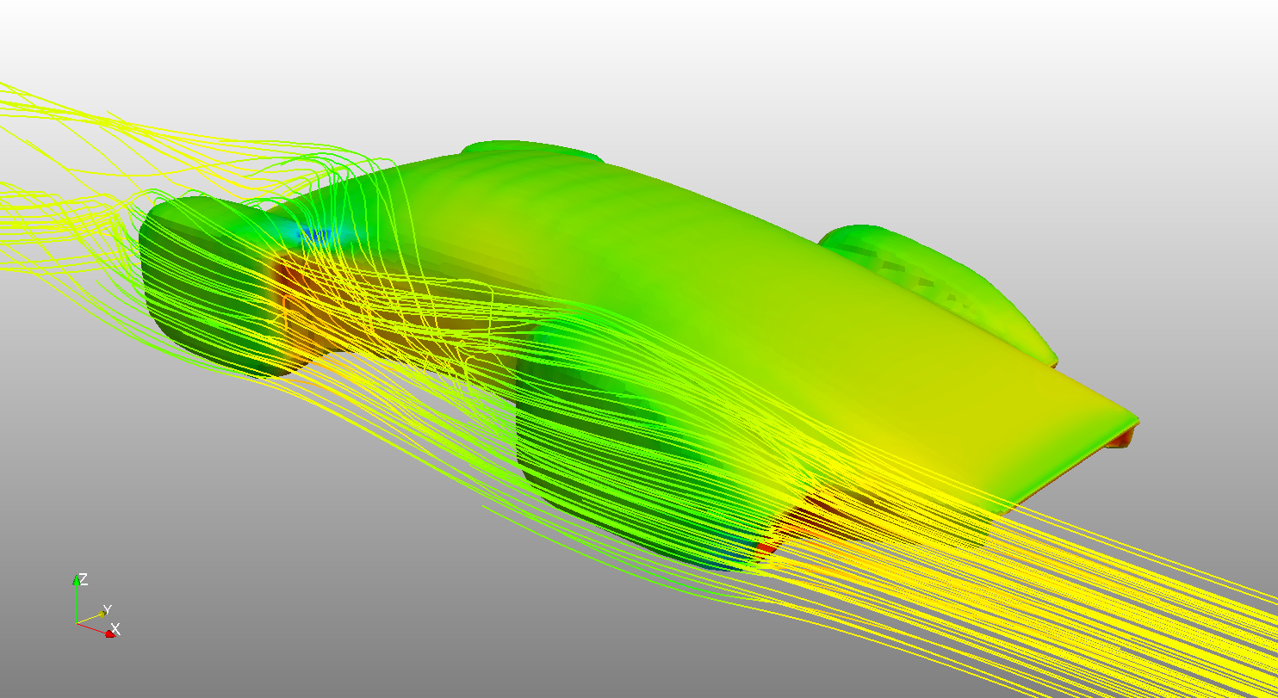The width and height of the screenshot is (1278, 698).
Task: Click the X label on the axis triad
Action: click(115, 629)
